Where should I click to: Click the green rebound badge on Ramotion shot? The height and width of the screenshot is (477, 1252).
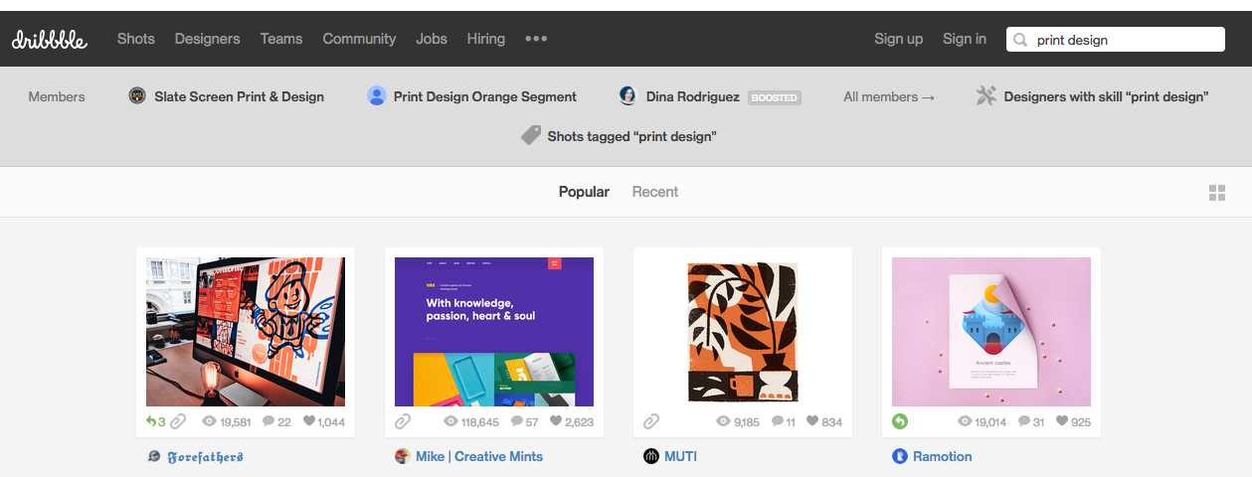900,421
